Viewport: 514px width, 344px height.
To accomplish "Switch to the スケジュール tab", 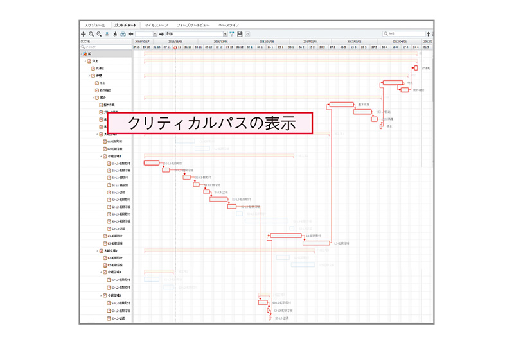I will pos(95,24).
